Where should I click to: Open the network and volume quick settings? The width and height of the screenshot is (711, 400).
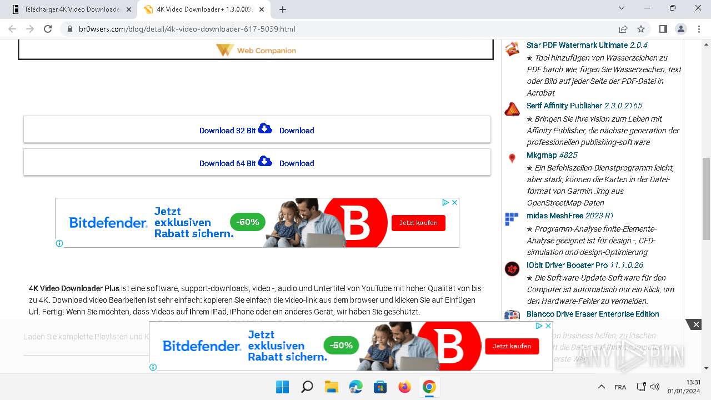click(x=648, y=387)
